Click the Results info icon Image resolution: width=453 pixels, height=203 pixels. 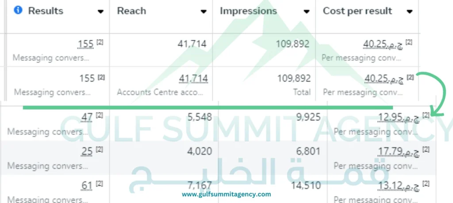click(x=18, y=11)
